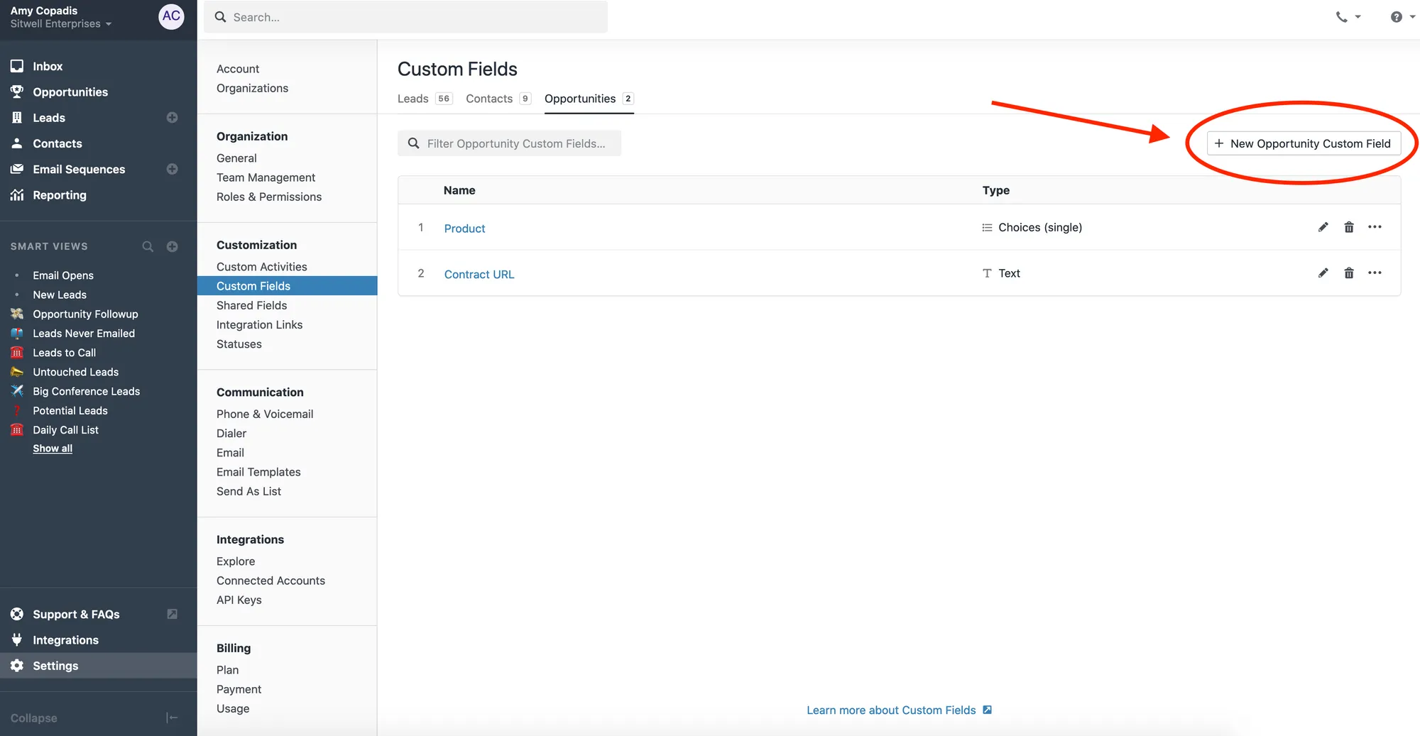The height and width of the screenshot is (736, 1420).
Task: Switch to the Leads custom fields tab
Action: pyautogui.click(x=413, y=99)
